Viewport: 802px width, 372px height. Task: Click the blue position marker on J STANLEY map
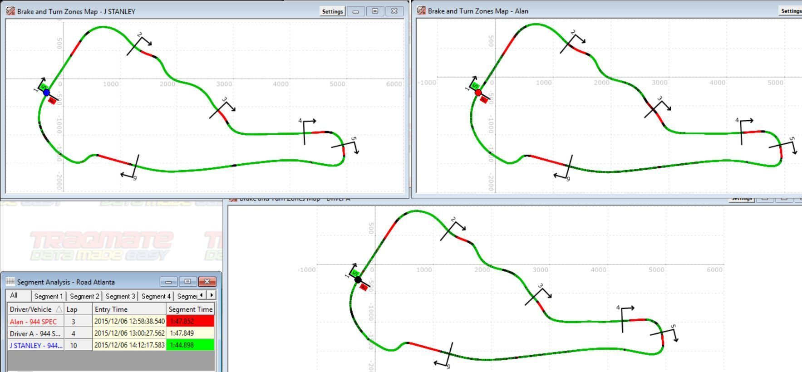point(46,93)
